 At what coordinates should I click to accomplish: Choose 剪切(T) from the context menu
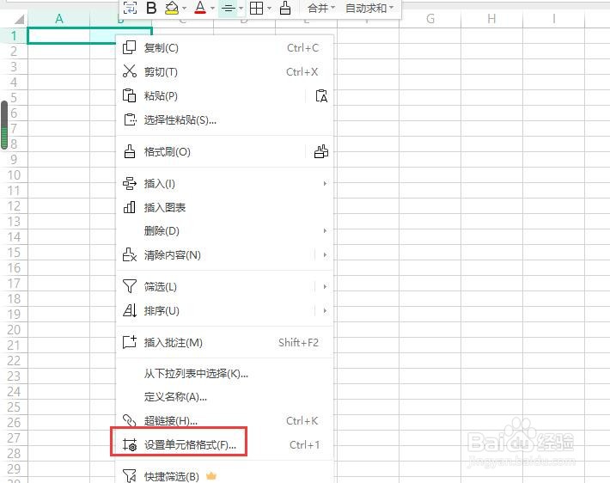coord(225,72)
